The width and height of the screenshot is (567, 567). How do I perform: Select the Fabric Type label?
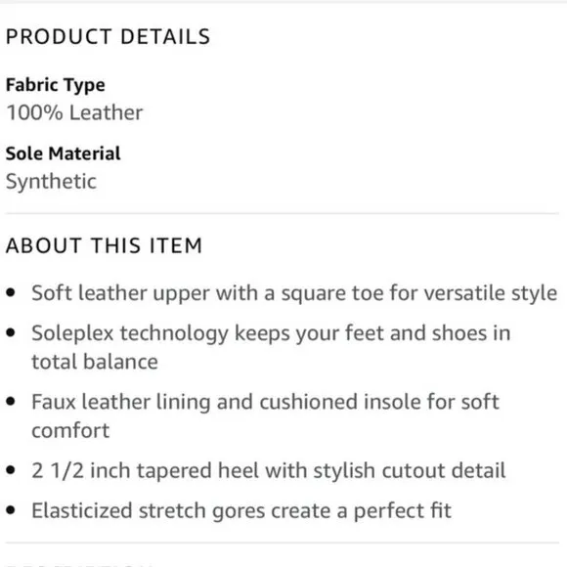click(x=56, y=86)
